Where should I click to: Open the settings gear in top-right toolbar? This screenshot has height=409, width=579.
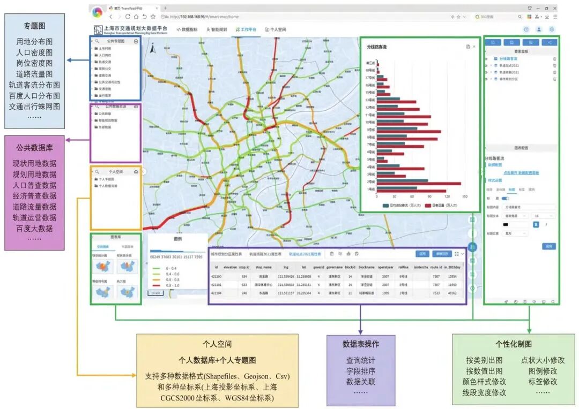pos(552,29)
